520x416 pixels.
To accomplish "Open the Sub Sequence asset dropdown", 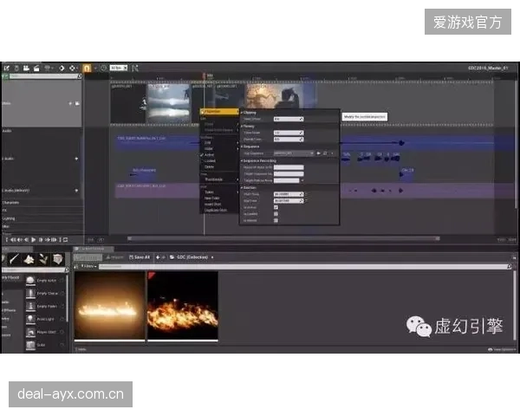I will (294, 153).
